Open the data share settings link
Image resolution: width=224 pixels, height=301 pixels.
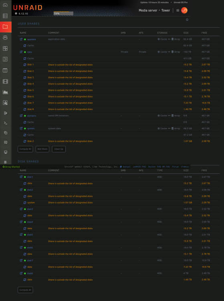pyautogui.click(x=29, y=52)
